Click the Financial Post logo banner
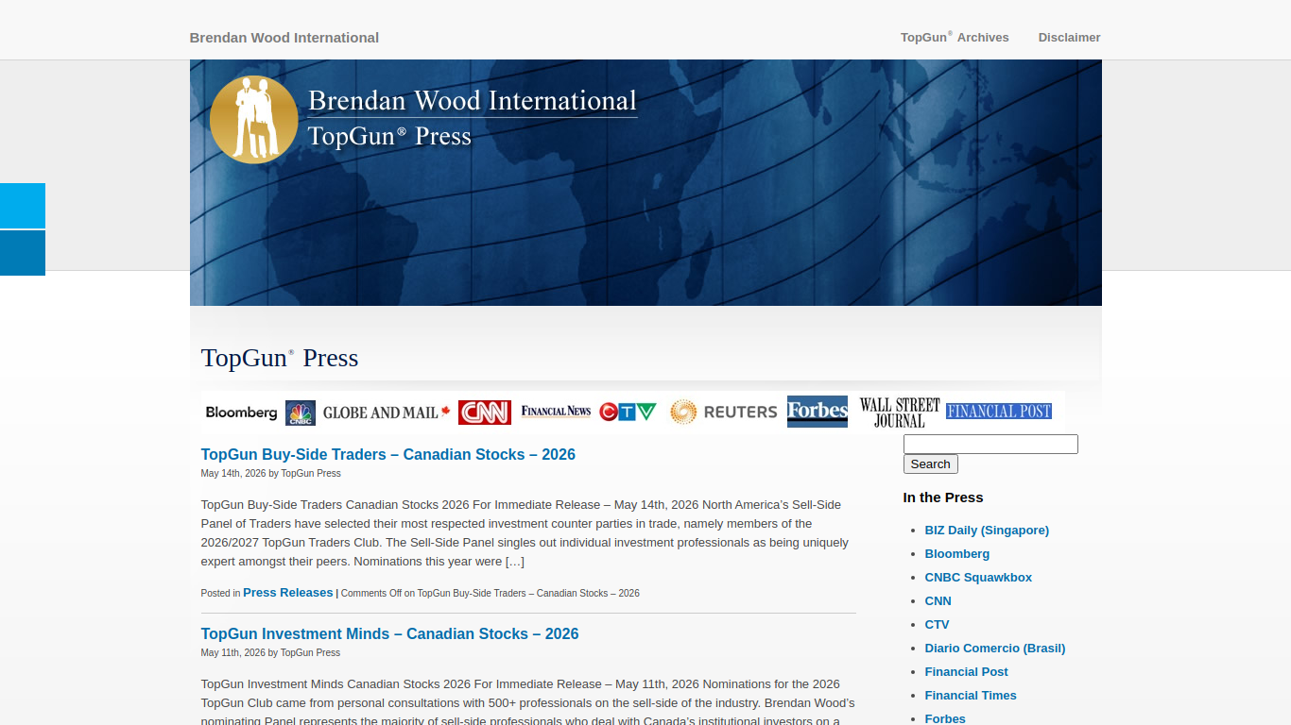The image size is (1291, 725). pos(999,412)
